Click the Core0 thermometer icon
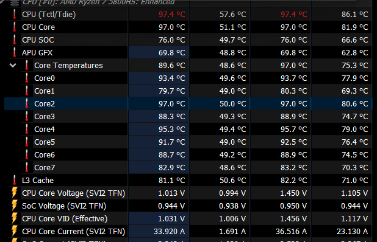This screenshot has height=242, width=377. pyautogui.click(x=27, y=78)
